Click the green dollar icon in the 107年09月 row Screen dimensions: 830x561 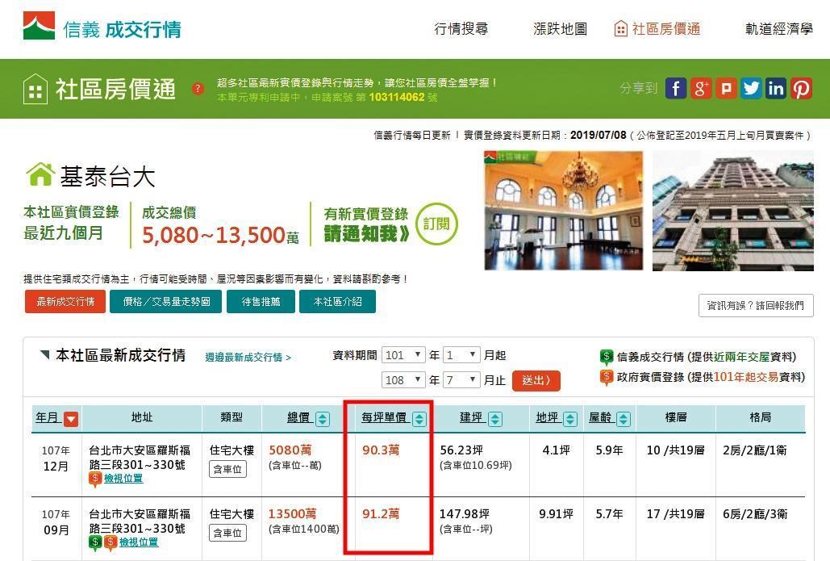tap(94, 542)
